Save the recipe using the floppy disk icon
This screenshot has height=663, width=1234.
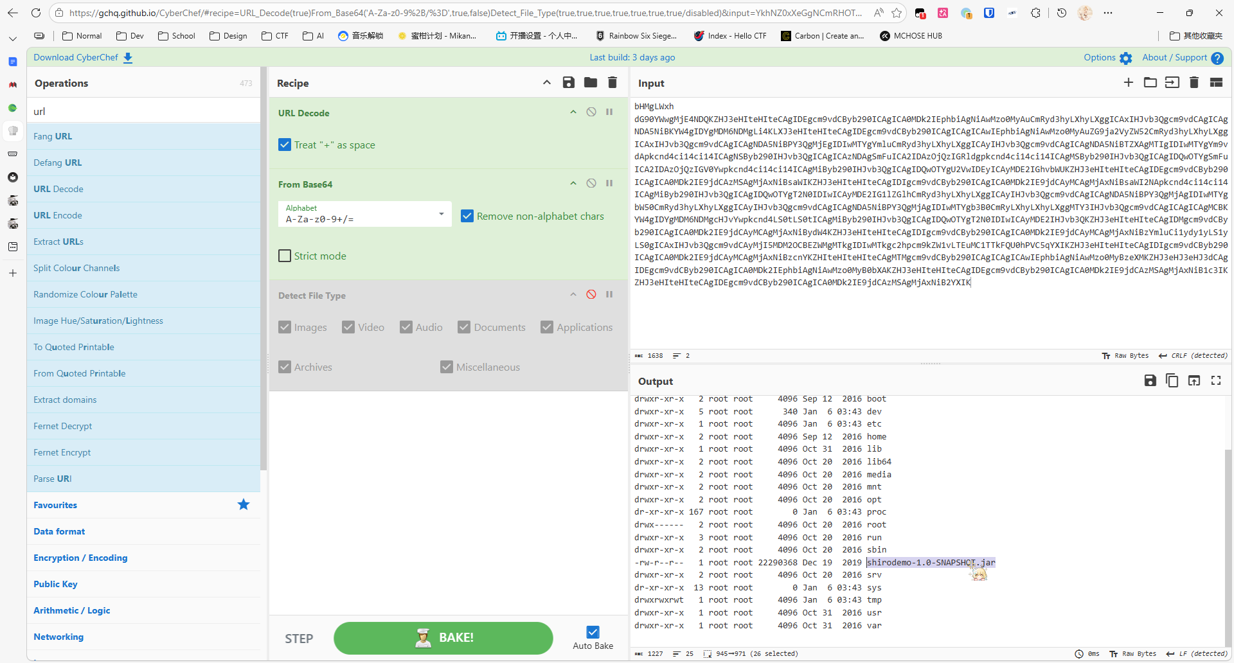tap(568, 82)
